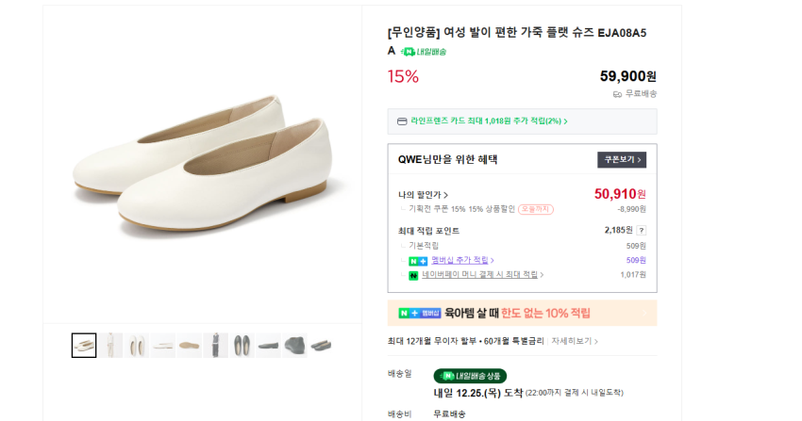Image resolution: width=802 pixels, height=421 pixels.
Task: Click the Naver Pay icon beside 네이버페이 머니
Action: [413, 275]
